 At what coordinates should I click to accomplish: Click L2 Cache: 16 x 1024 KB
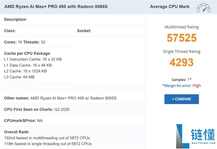25,71
